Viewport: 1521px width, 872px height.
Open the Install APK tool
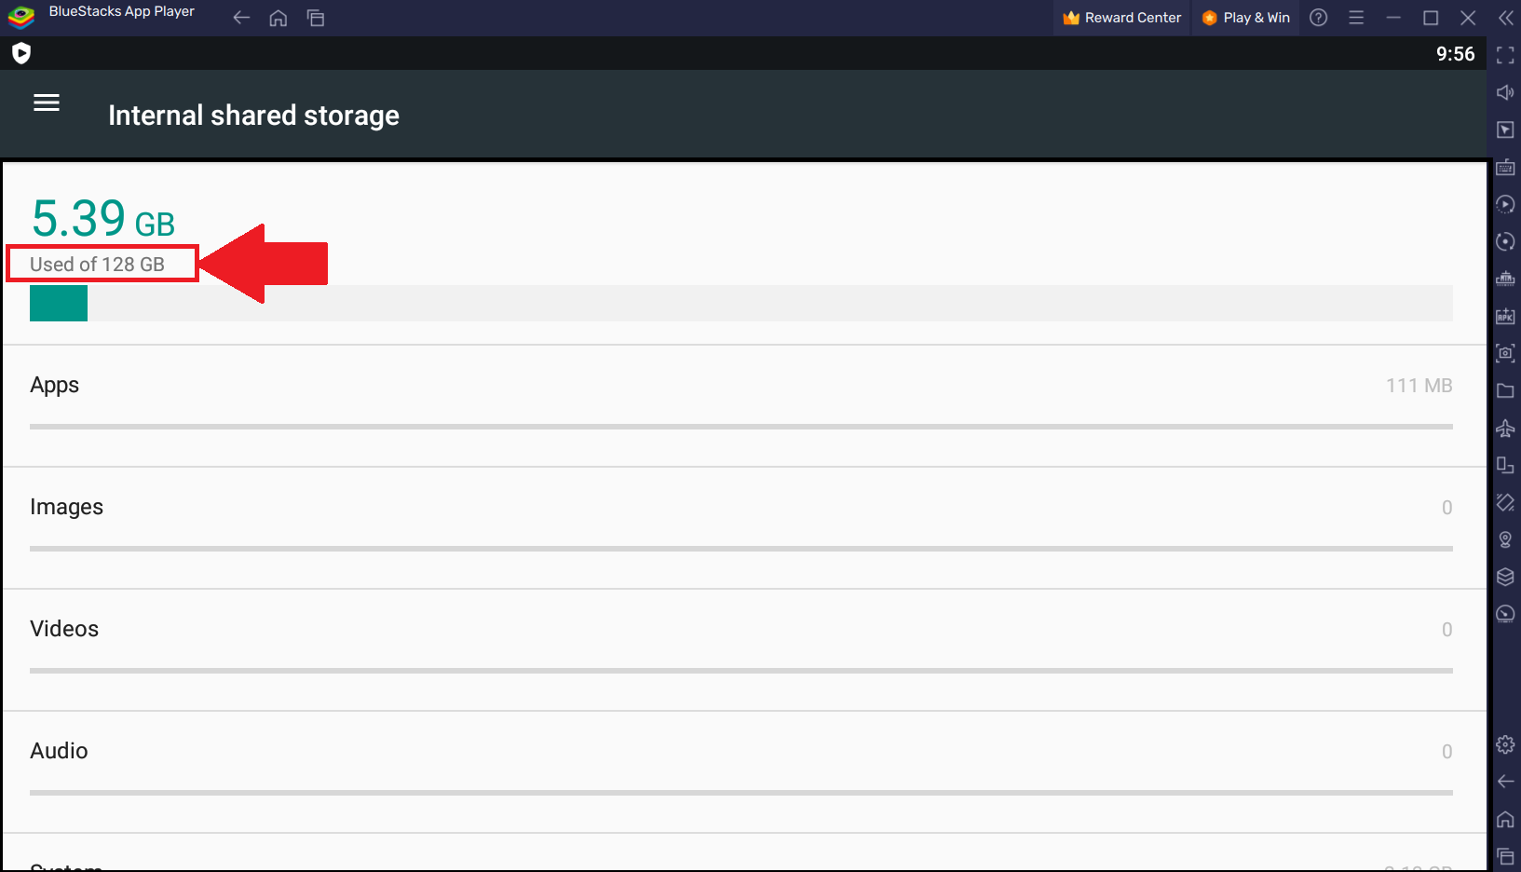click(x=1505, y=316)
